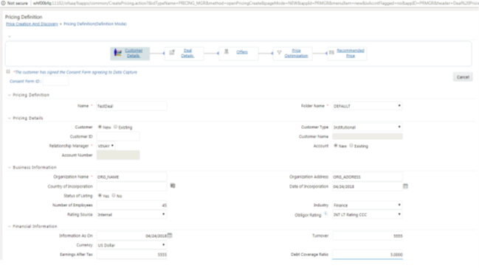This screenshot has width=479, height=268.
Task: Collapse the Pricing Details section
Action: (x=9, y=119)
